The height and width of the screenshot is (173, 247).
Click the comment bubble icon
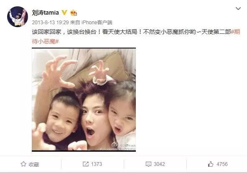point(148,164)
